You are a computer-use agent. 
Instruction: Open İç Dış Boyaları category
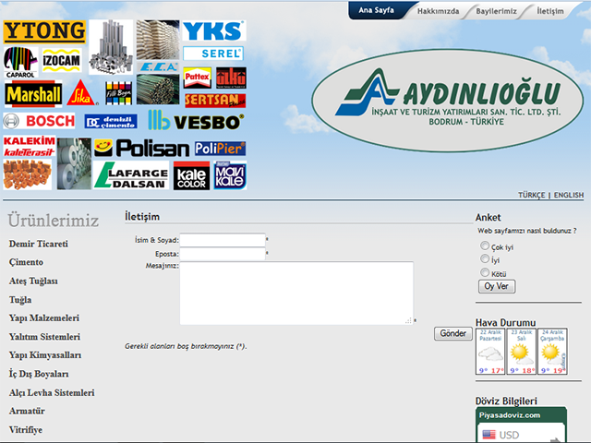click(x=39, y=374)
